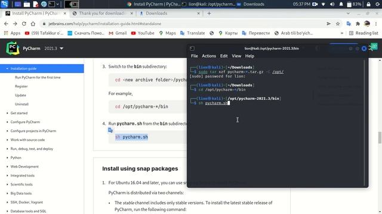The width and height of the screenshot is (382, 214).
Task: Launch terminal icon in top panel
Action: (52, 4)
